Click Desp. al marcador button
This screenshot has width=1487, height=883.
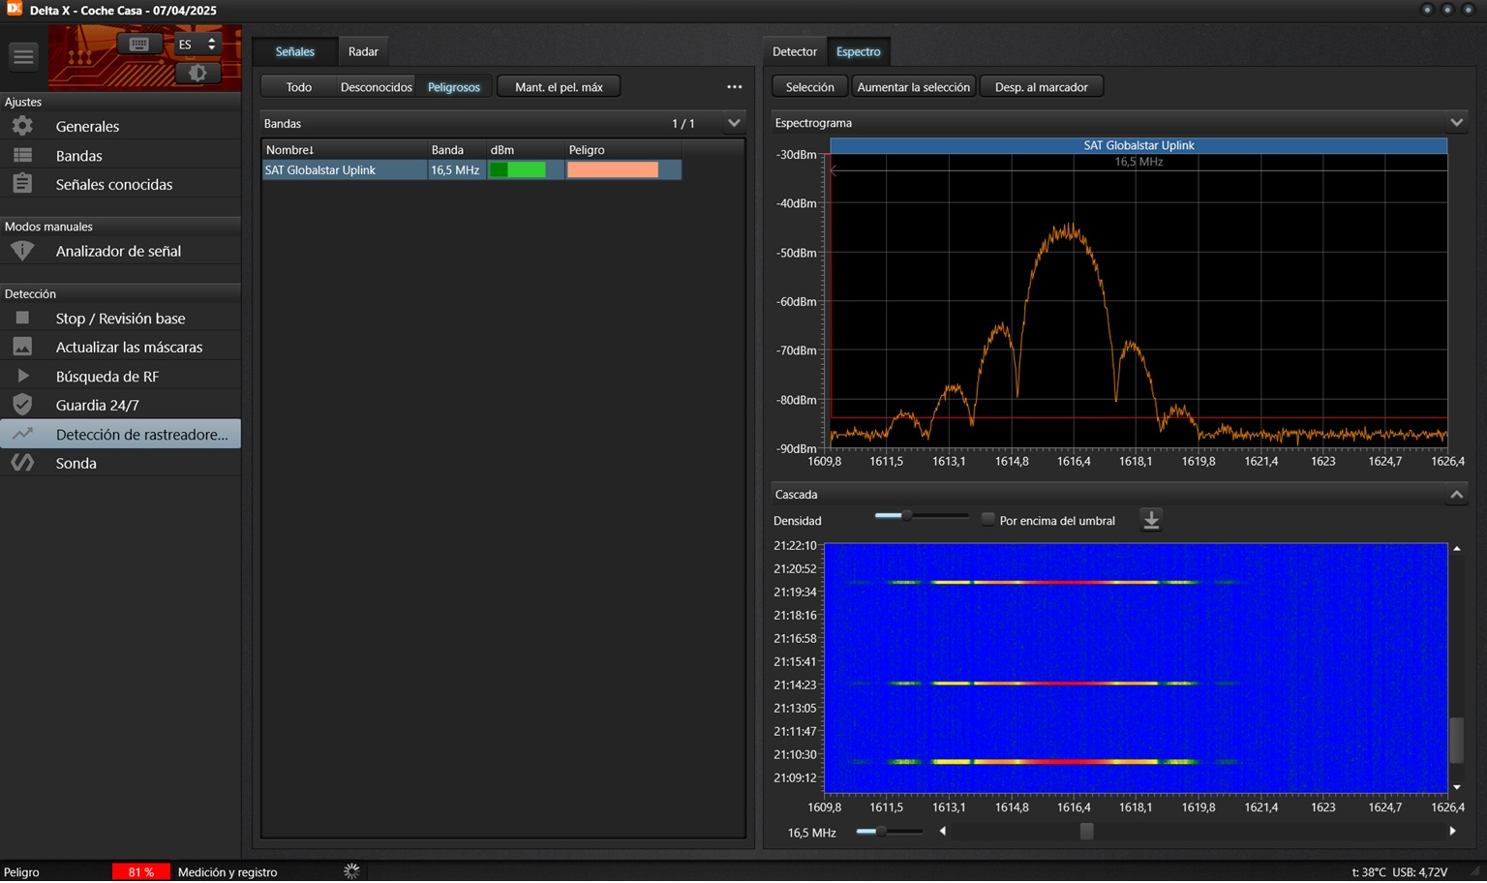click(x=1041, y=87)
